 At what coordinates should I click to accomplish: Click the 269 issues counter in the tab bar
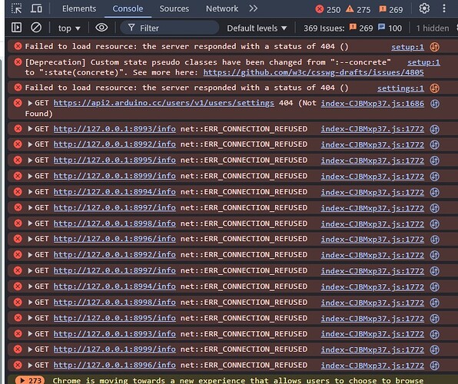391,10
